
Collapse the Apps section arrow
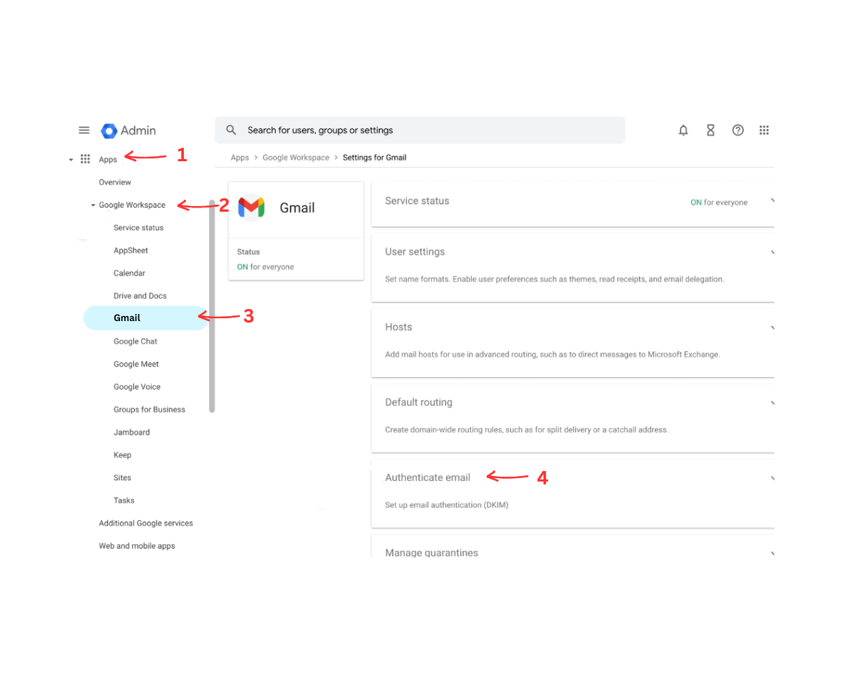coord(71,160)
